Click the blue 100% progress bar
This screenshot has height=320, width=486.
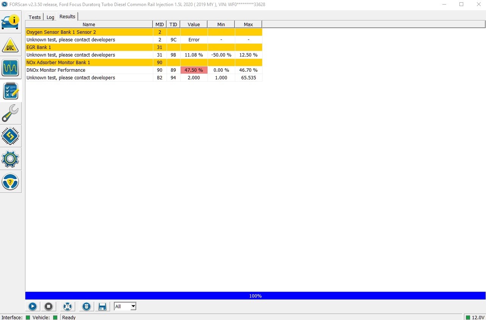(x=255, y=296)
